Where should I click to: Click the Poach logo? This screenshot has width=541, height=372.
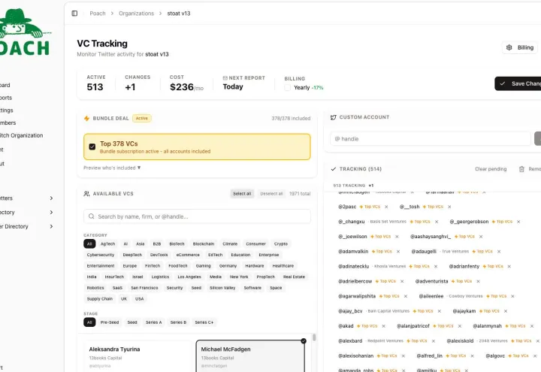26,32
